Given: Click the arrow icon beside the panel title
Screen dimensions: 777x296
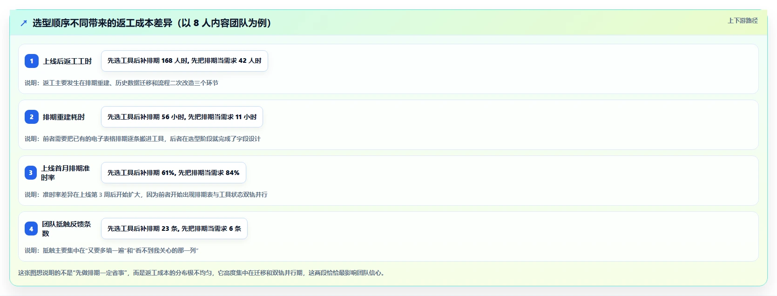Looking at the screenshot, I should pyautogui.click(x=24, y=23).
